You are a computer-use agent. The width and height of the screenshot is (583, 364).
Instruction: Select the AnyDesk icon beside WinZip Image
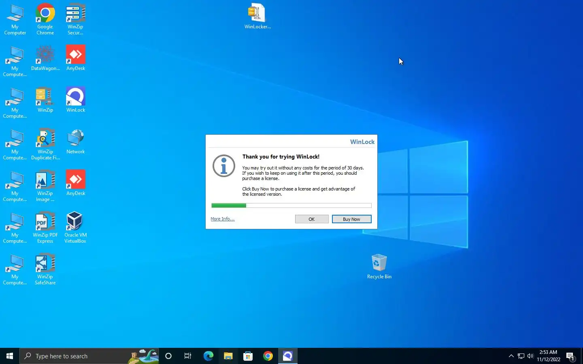coord(76,184)
